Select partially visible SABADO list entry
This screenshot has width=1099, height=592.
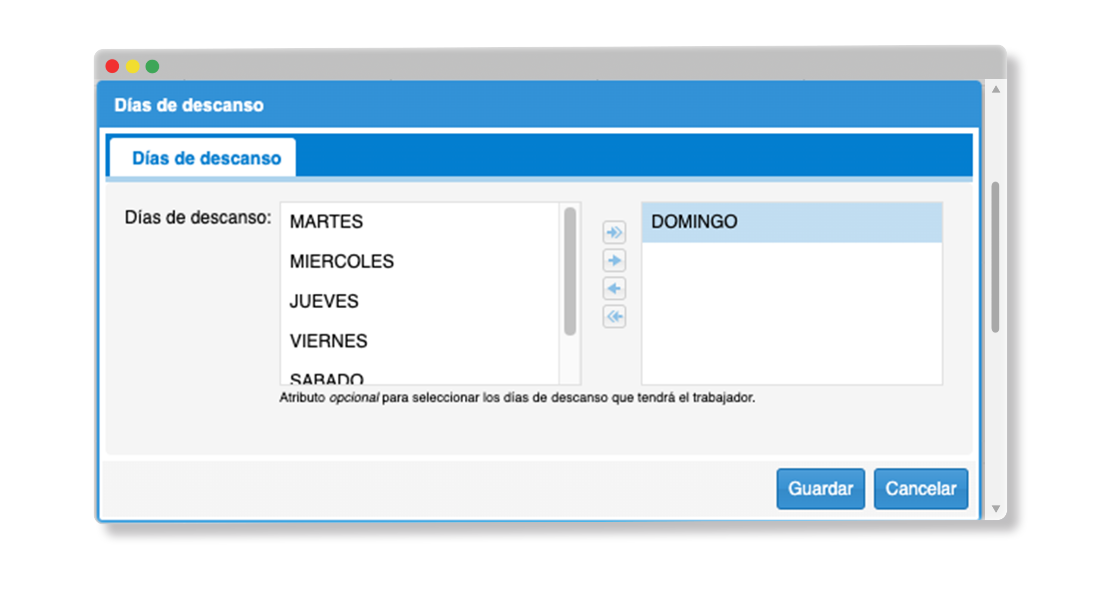327,378
